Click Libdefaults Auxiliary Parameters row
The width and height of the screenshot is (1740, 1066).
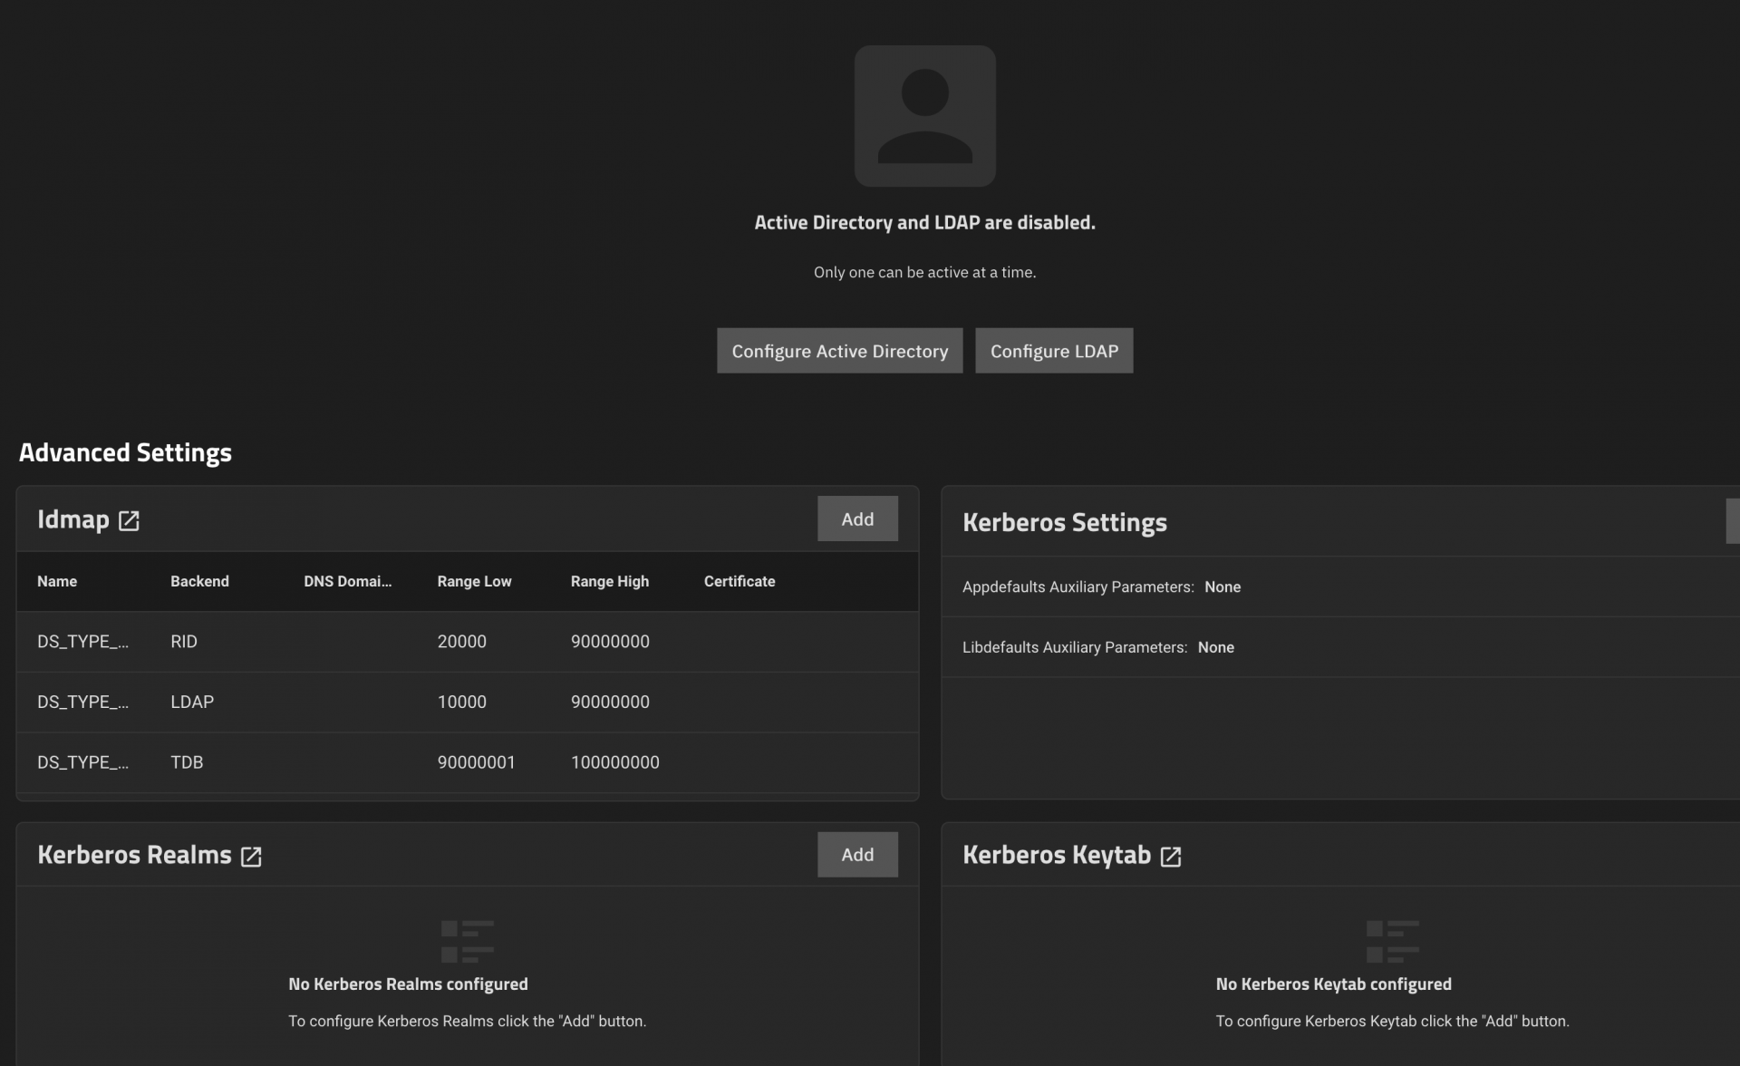point(1340,648)
